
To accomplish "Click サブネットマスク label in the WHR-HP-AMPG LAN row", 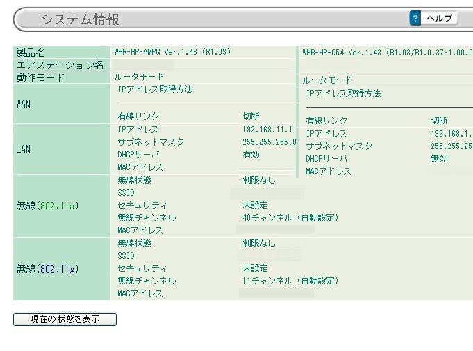I will [x=151, y=142].
